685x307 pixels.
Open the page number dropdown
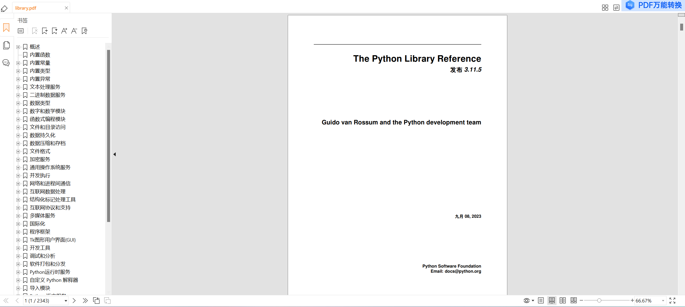[x=65, y=301]
